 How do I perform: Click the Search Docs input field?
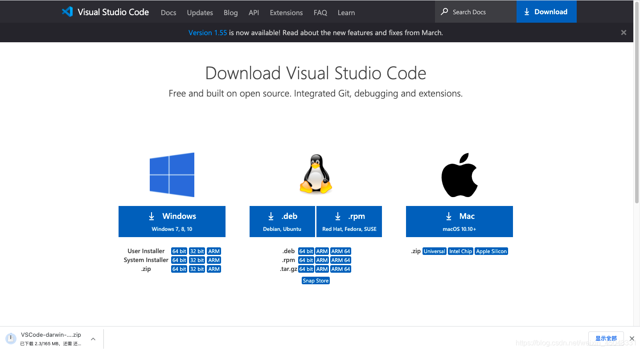tap(476, 12)
